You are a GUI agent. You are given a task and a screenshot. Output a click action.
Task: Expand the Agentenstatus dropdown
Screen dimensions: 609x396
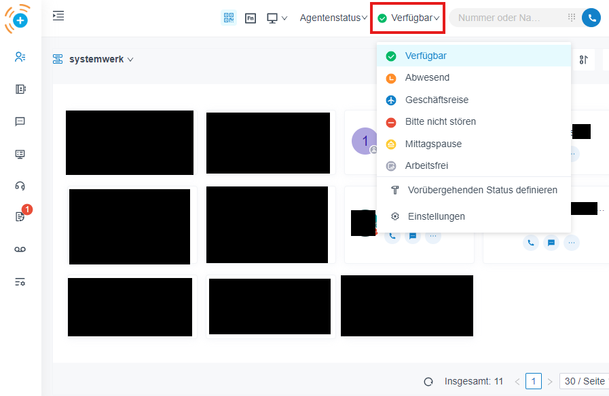point(333,18)
